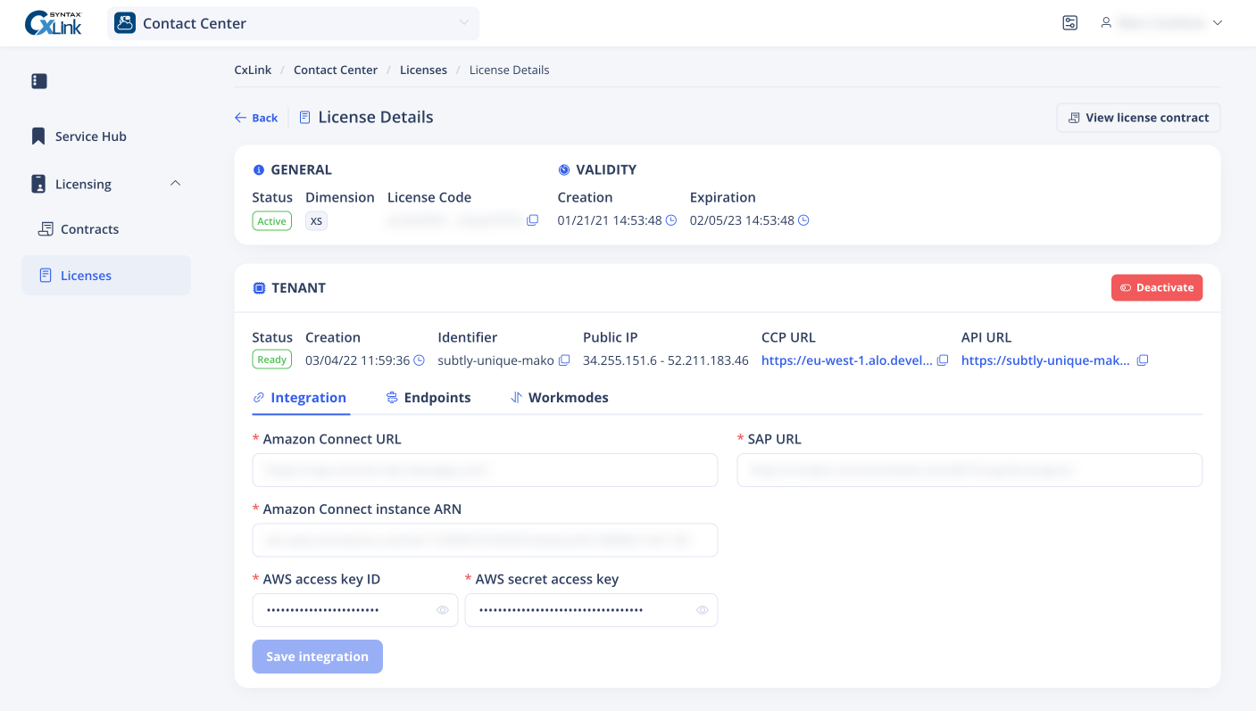Image resolution: width=1256 pixels, height=711 pixels.
Task: Deactivate the tenant
Action: click(x=1157, y=287)
